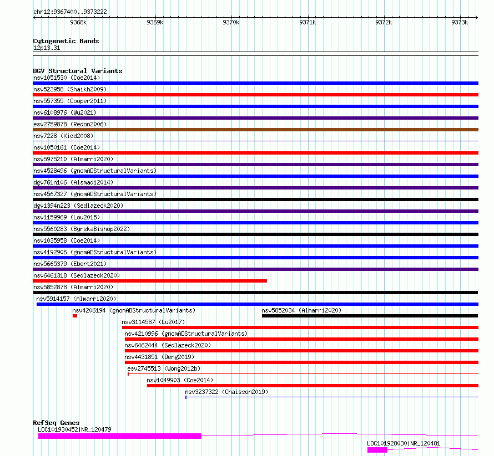The image size is (494, 456).
Task: Open the nsv557355 (Cooper2011) variant label
Action: tap(70, 101)
